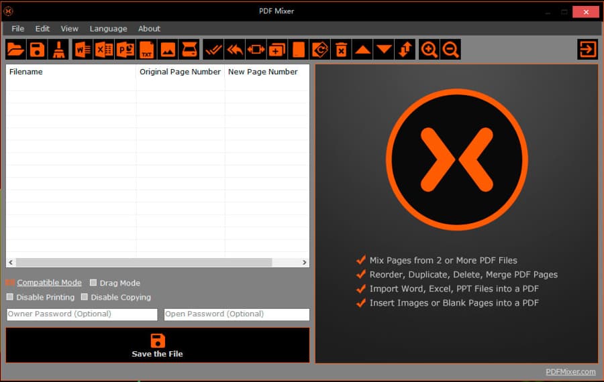Click the PDF Mixer title bar logo
Image resolution: width=604 pixels, height=382 pixels.
[x=8, y=11]
